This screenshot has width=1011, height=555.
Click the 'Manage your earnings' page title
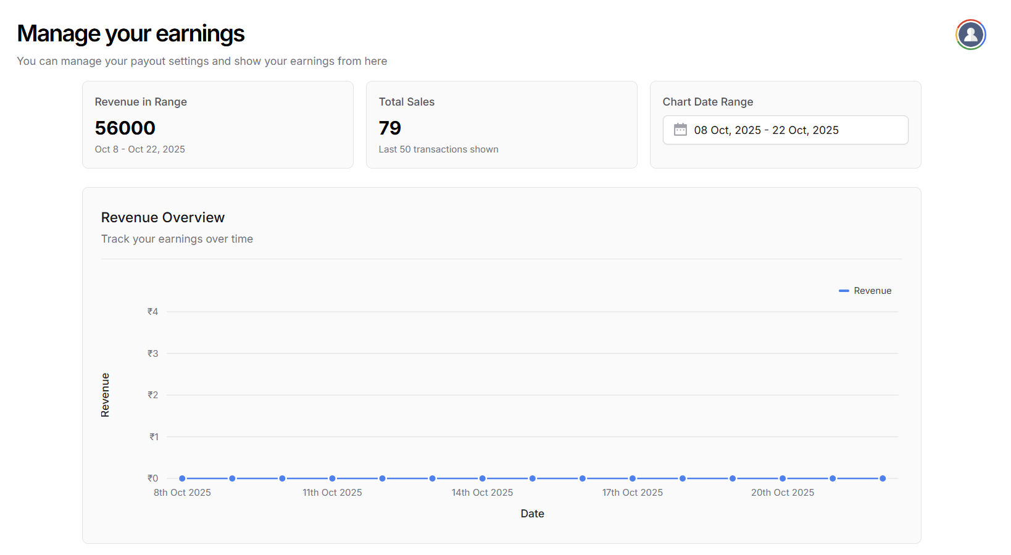pyautogui.click(x=131, y=33)
